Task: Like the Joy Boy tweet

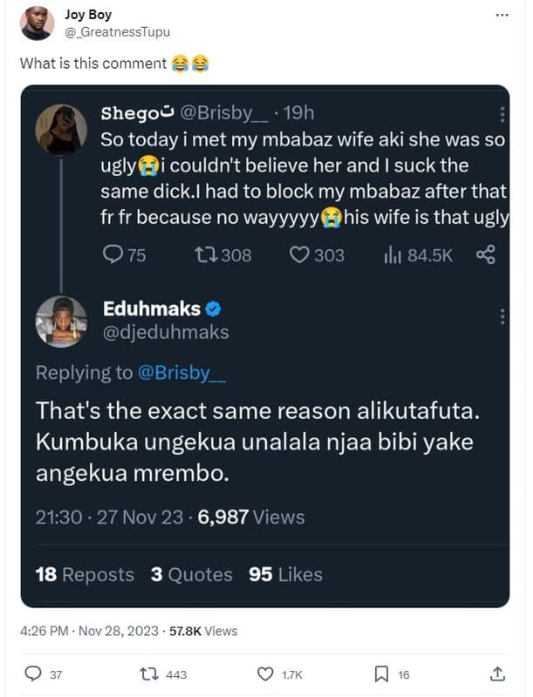Action: tap(266, 673)
